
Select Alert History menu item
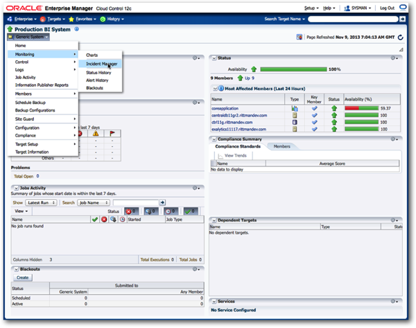coord(97,80)
